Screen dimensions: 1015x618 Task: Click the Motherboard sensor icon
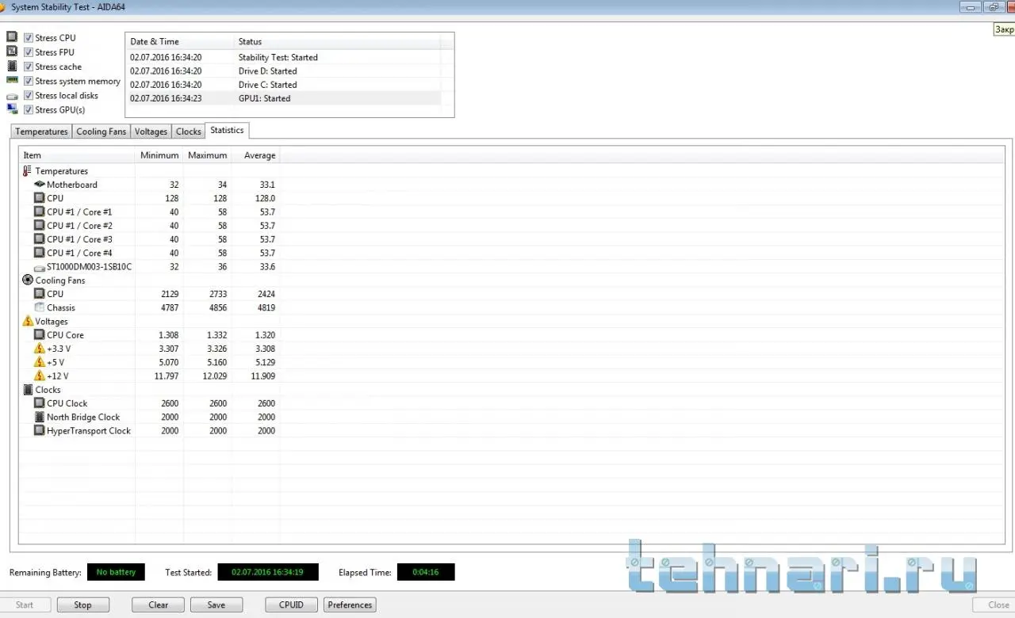(x=40, y=185)
